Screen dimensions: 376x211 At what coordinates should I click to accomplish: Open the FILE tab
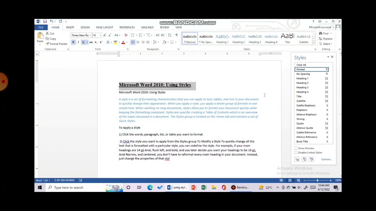click(x=41, y=27)
